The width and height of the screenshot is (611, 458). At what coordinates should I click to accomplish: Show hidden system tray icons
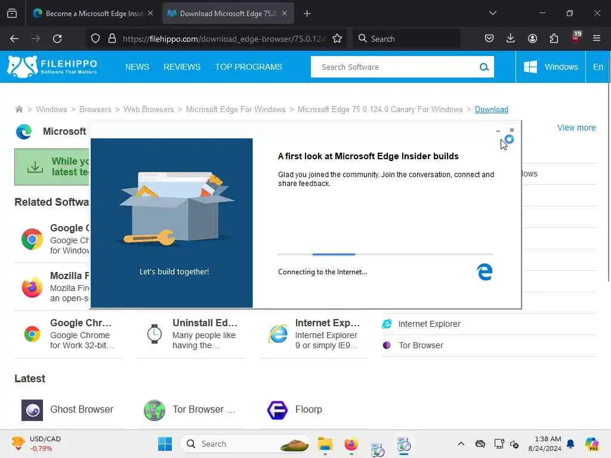pos(461,444)
